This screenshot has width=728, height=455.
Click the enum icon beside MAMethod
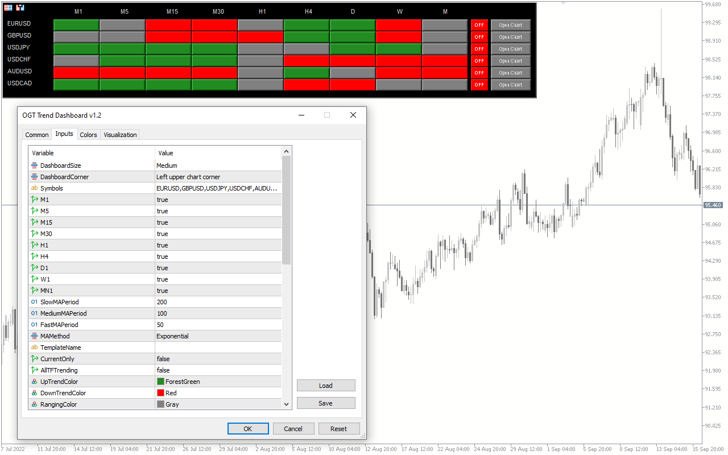tap(34, 336)
